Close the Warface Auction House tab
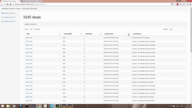Image resolution: width=192 pixels, height=108 pixels. pos(19,1)
